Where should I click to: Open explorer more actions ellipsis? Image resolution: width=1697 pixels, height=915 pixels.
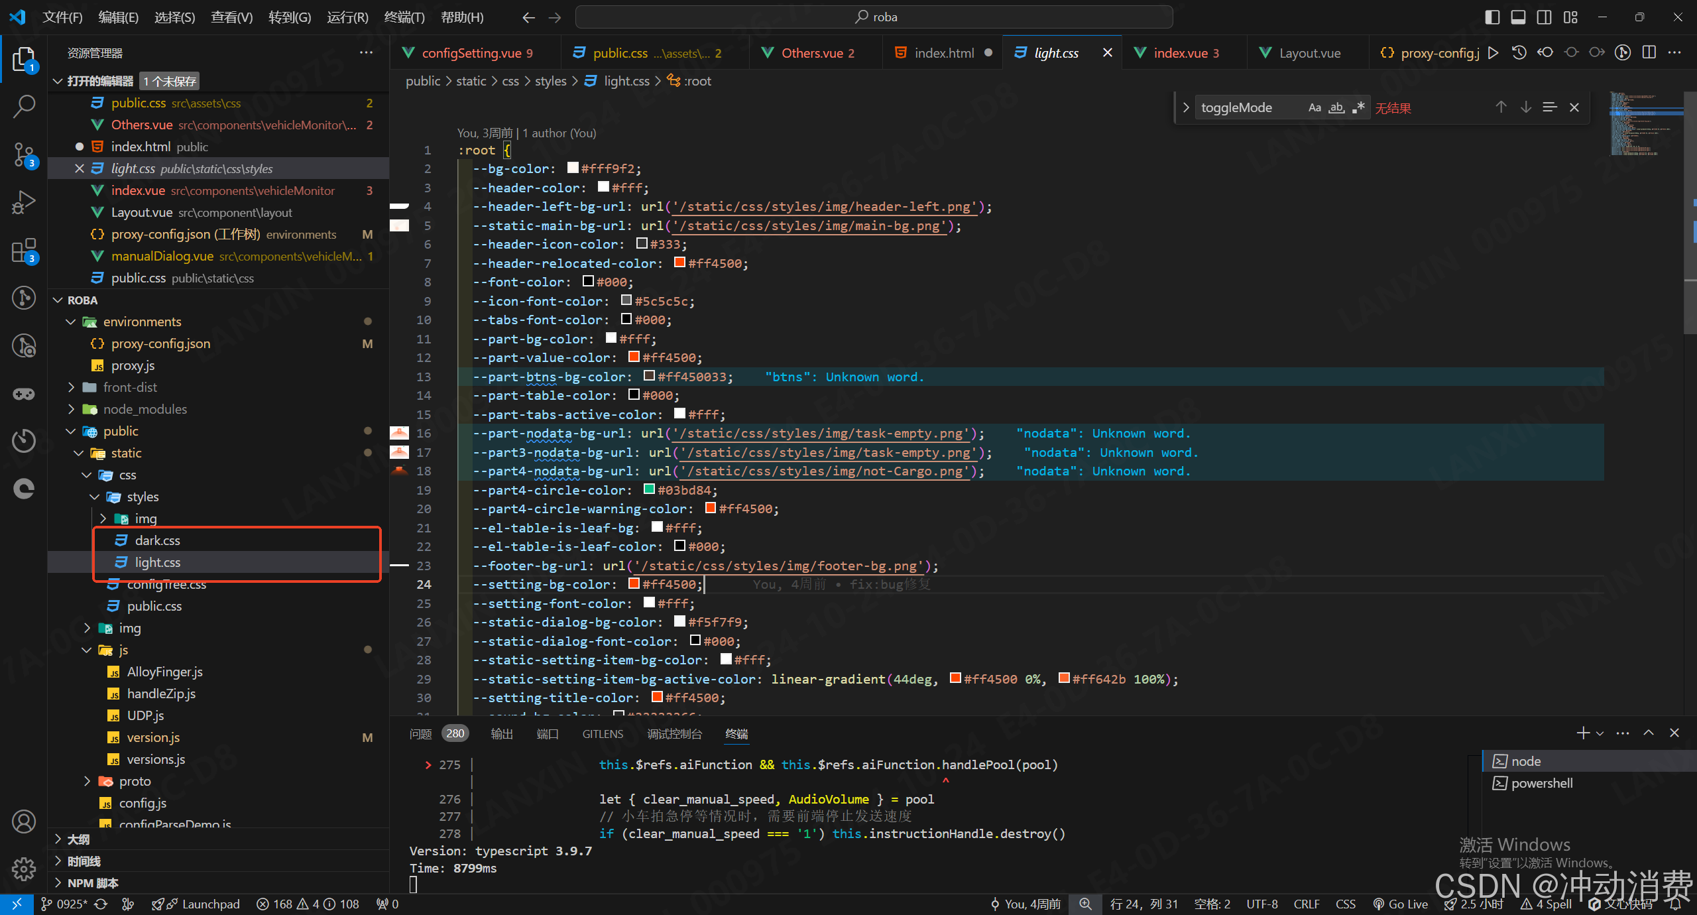pos(366,52)
